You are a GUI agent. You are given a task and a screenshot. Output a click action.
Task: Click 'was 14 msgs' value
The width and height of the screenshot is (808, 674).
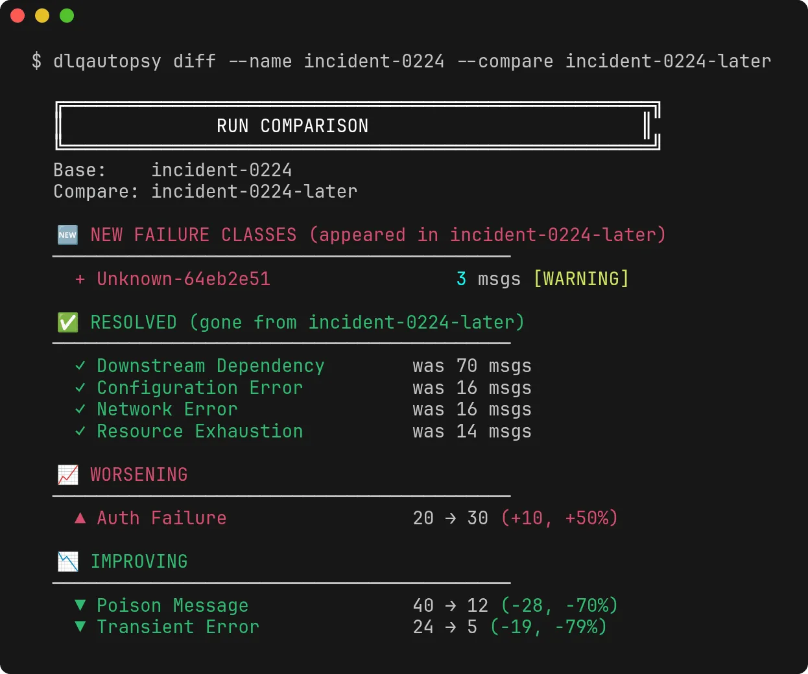tap(472, 432)
